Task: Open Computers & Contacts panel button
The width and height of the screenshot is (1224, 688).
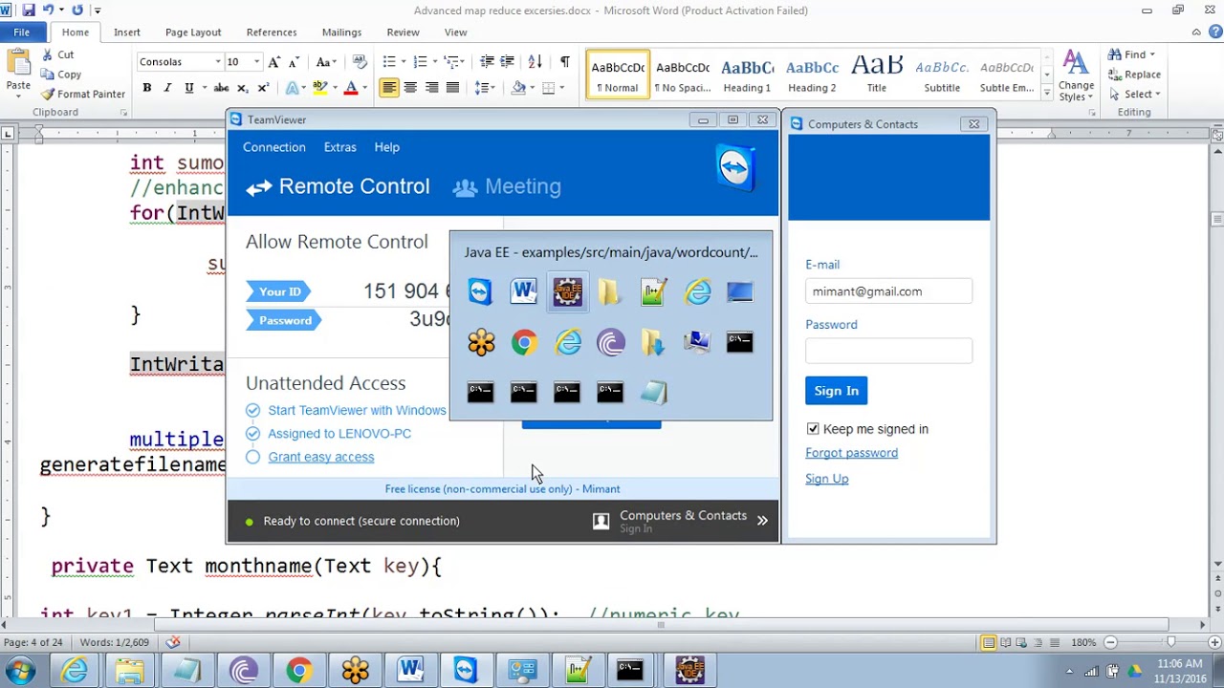Action: tap(683, 521)
